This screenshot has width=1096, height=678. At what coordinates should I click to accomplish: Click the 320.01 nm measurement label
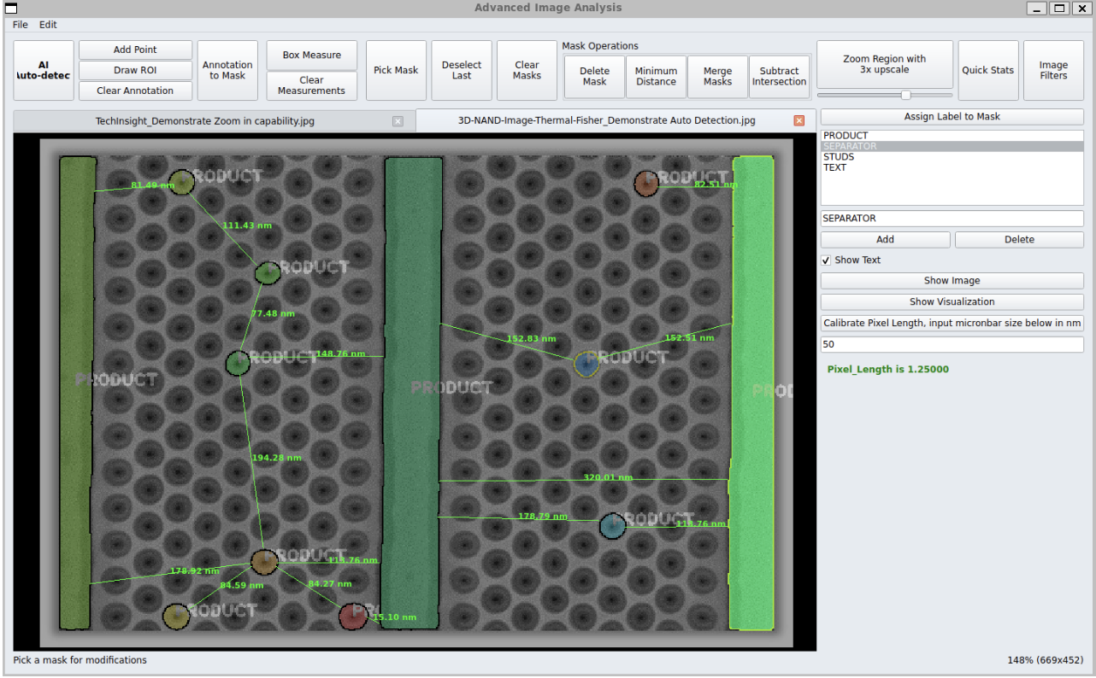point(608,477)
